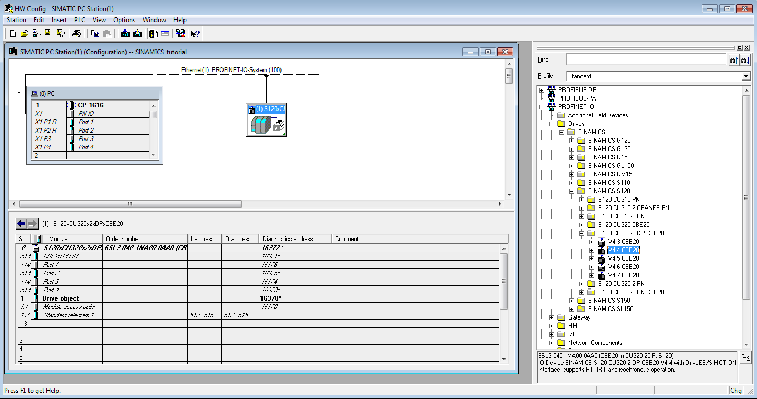This screenshot has height=399, width=757.
Task: Click the slot table vertical scrollbar
Action: coord(504,281)
